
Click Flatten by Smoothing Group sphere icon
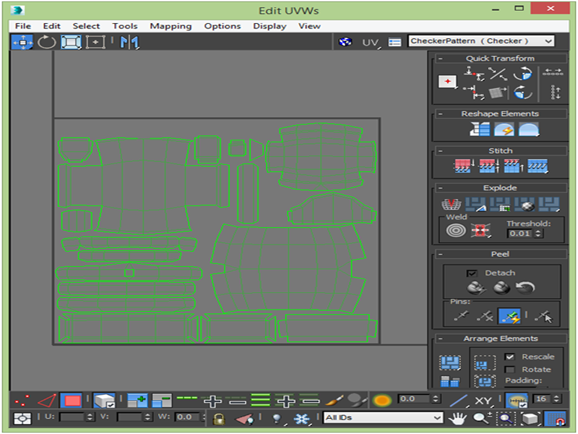(x=525, y=204)
